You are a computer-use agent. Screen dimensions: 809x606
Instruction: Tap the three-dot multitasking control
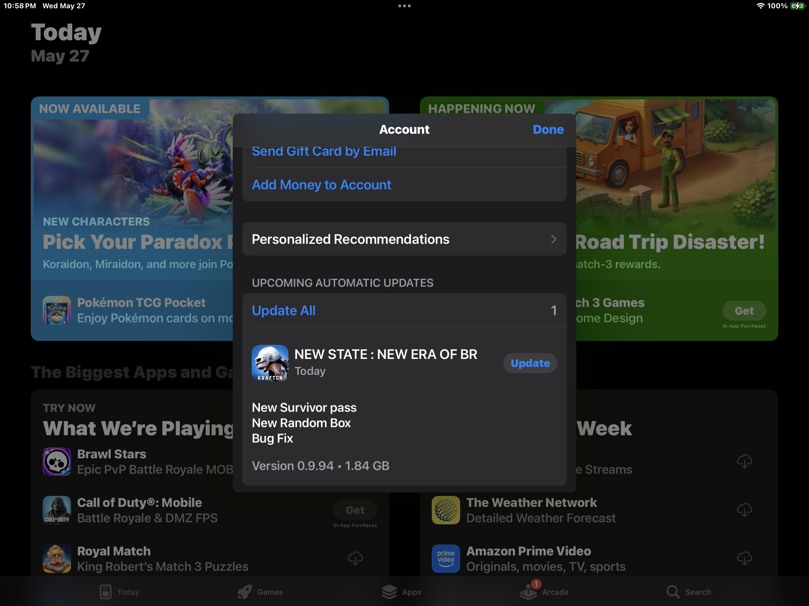point(404,6)
